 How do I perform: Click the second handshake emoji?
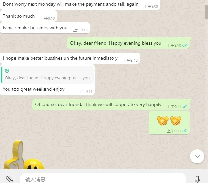[x=176, y=121]
